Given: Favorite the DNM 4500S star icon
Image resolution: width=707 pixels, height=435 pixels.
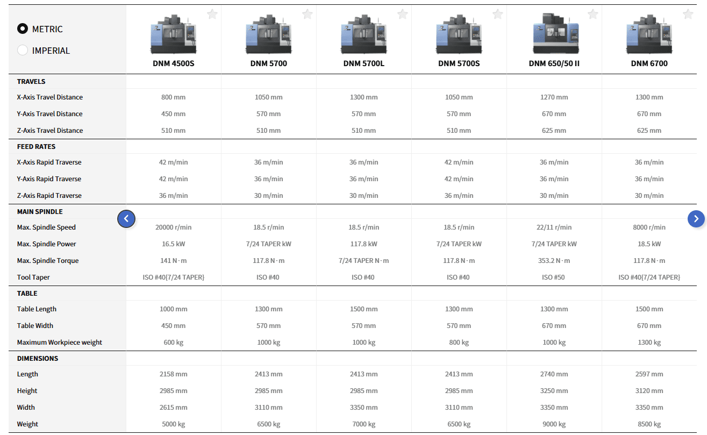Looking at the screenshot, I should click(212, 14).
